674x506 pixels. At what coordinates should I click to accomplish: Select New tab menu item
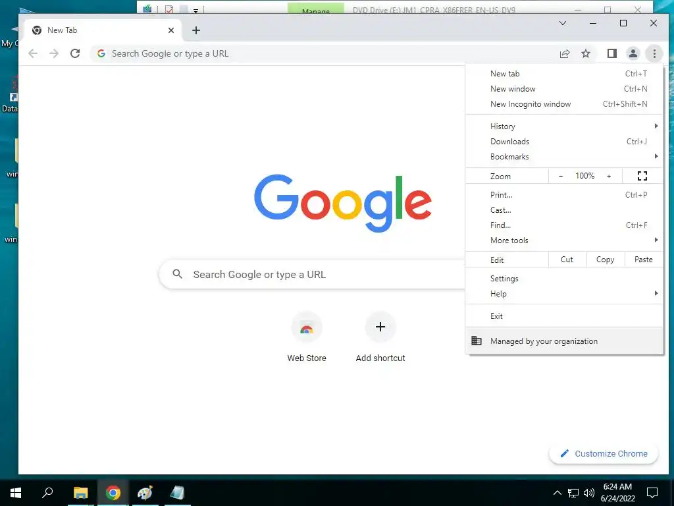click(564, 74)
